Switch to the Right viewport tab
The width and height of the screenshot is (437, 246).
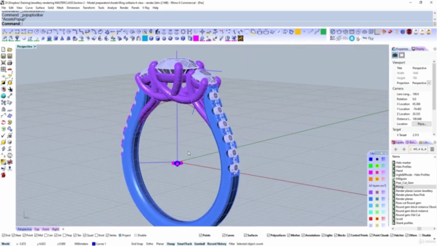coord(55,229)
